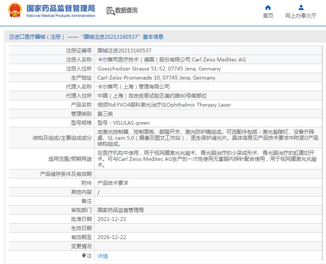Image resolution: width=326 pixels, height=264 pixels.
Task: Click the lightbulb icon beside 注
Action: [83, 255]
